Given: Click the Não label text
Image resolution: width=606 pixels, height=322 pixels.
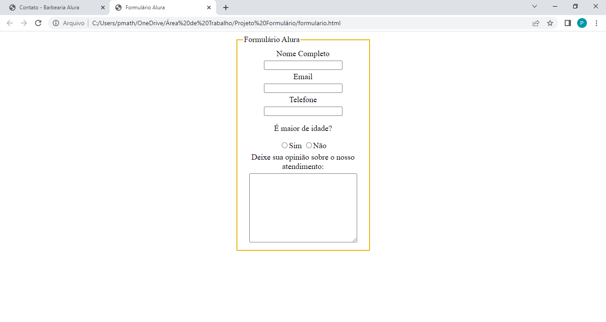Looking at the screenshot, I should click(320, 146).
